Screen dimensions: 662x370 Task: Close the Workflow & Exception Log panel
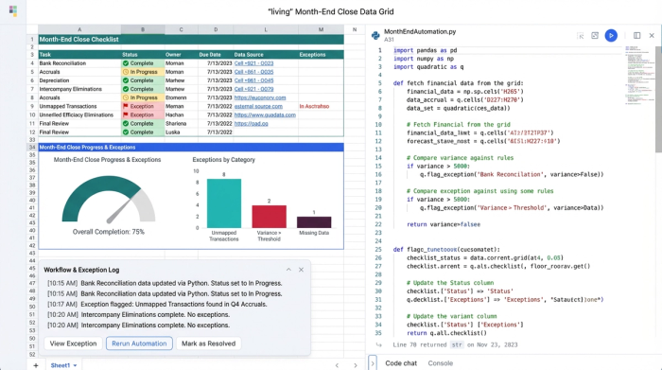point(301,270)
